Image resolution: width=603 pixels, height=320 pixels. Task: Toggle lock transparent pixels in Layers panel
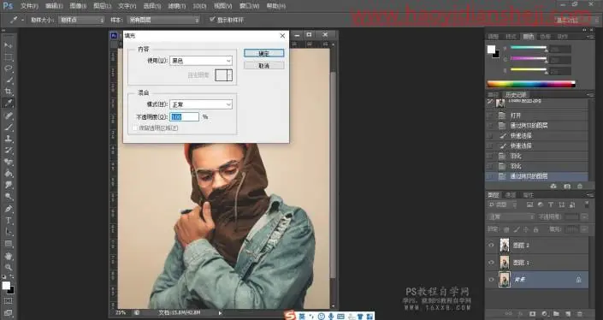coord(506,229)
